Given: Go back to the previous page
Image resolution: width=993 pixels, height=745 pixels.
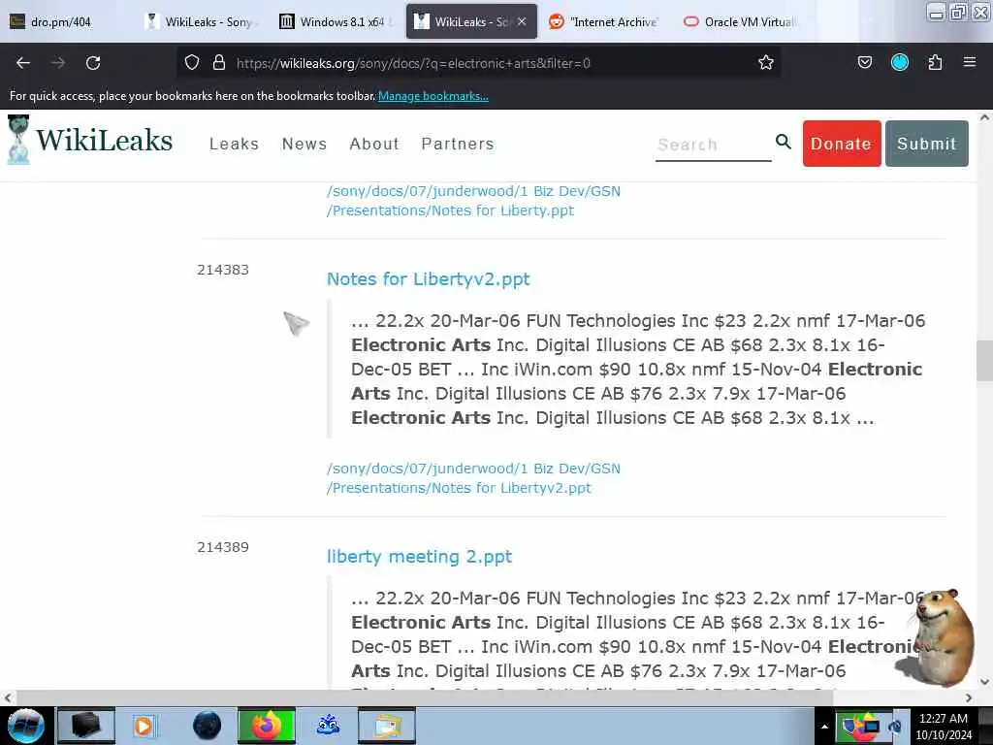Looking at the screenshot, I should click(x=23, y=63).
